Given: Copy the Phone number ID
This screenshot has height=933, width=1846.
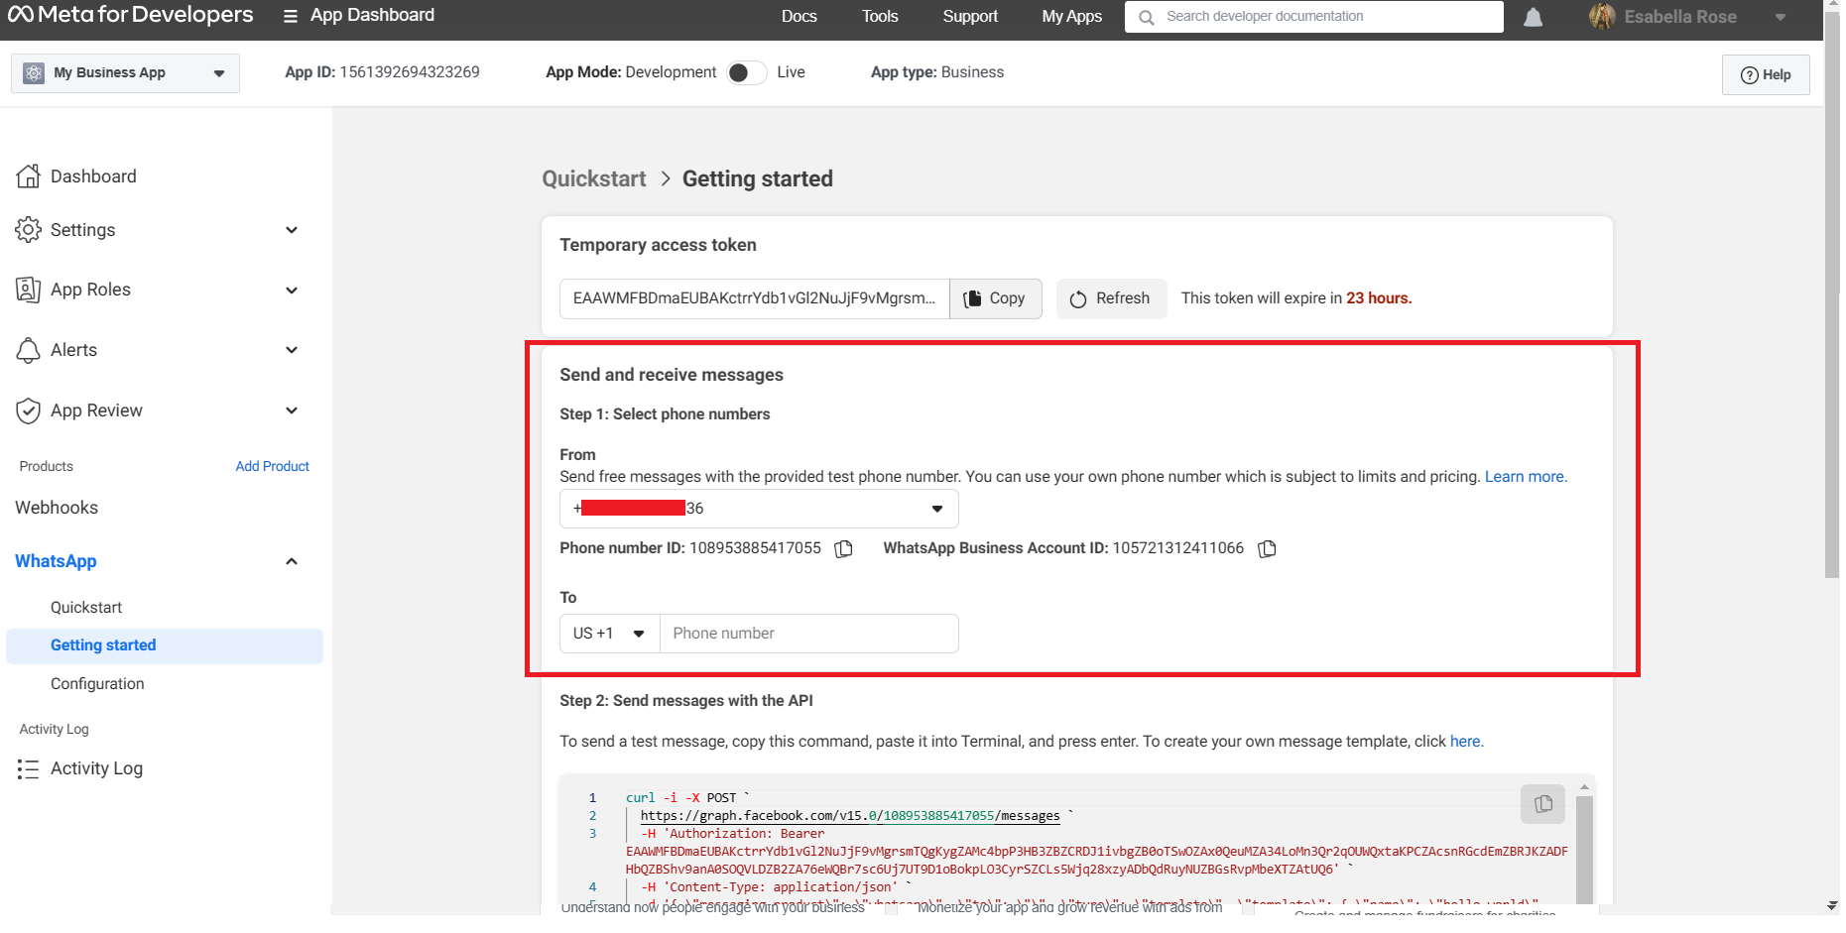Looking at the screenshot, I should tap(844, 549).
